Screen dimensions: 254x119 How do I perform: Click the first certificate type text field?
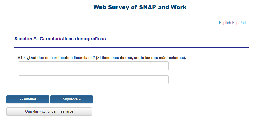94,66
